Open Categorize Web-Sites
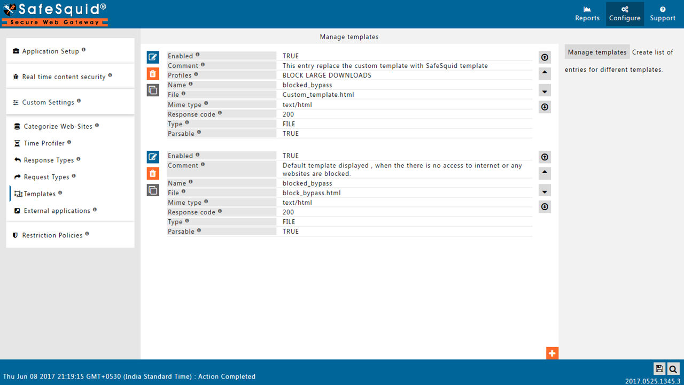 click(x=58, y=127)
